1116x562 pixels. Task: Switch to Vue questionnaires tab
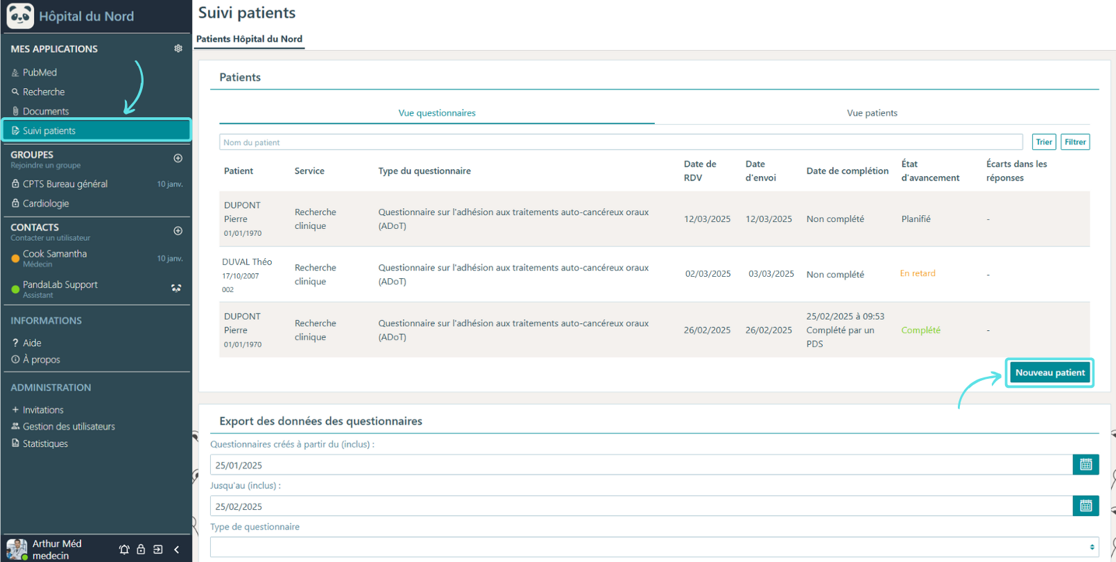(x=437, y=113)
